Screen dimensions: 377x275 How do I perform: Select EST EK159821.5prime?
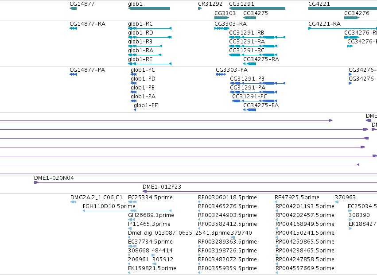(152, 269)
